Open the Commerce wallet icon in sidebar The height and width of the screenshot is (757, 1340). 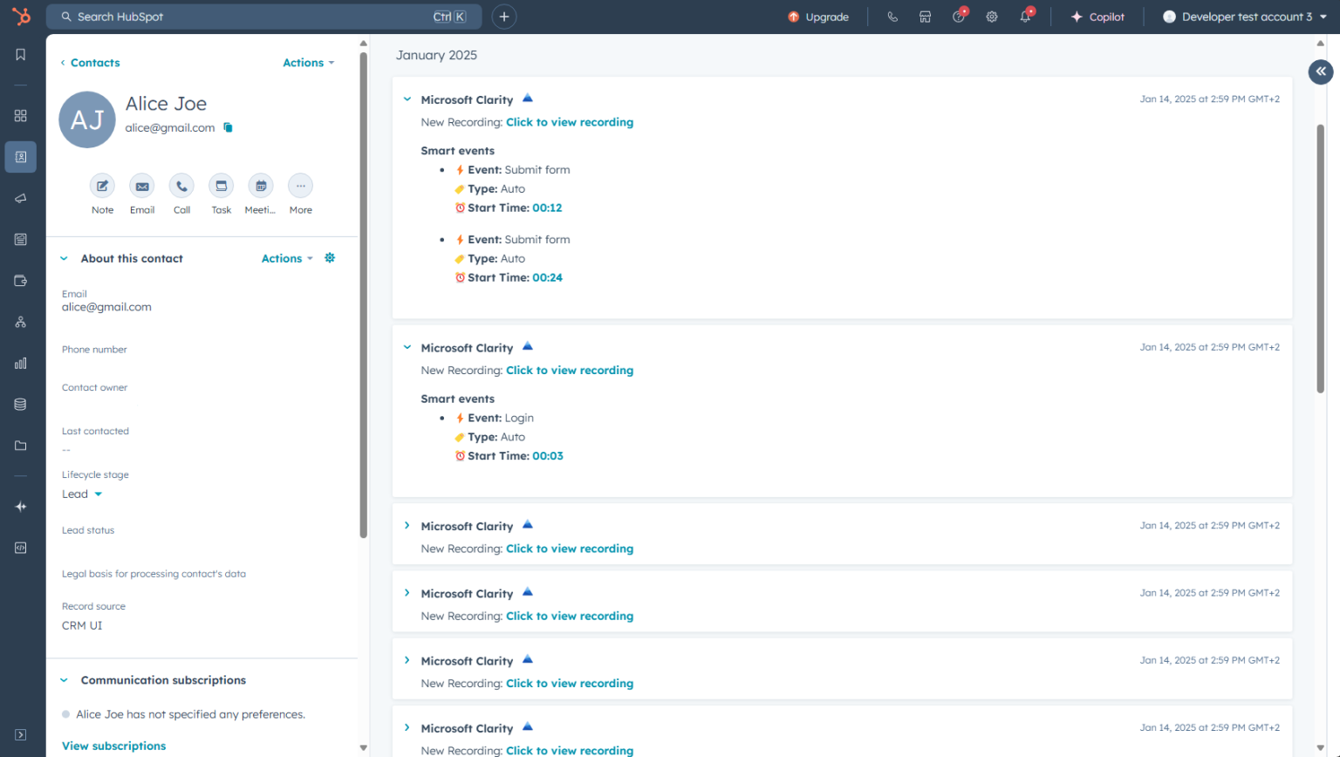[20, 280]
